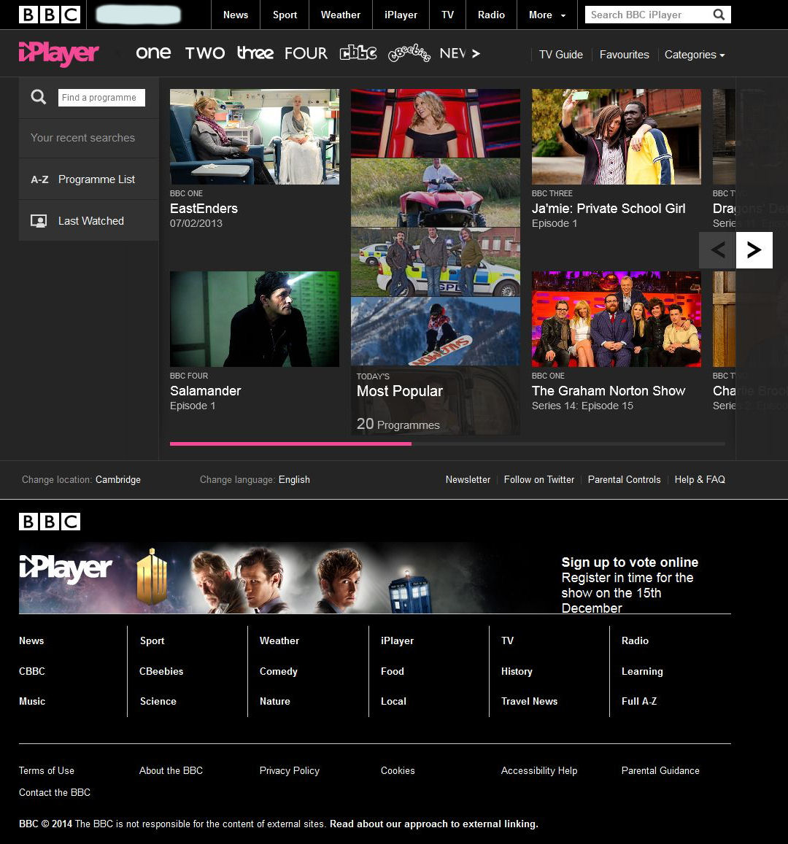Open CBBC link in footer
Screen dimensions: 788x844
point(32,671)
